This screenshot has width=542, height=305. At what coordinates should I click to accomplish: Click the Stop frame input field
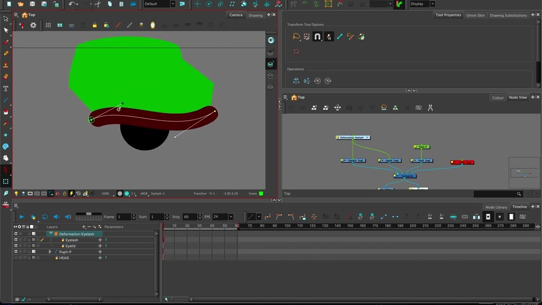(x=190, y=216)
